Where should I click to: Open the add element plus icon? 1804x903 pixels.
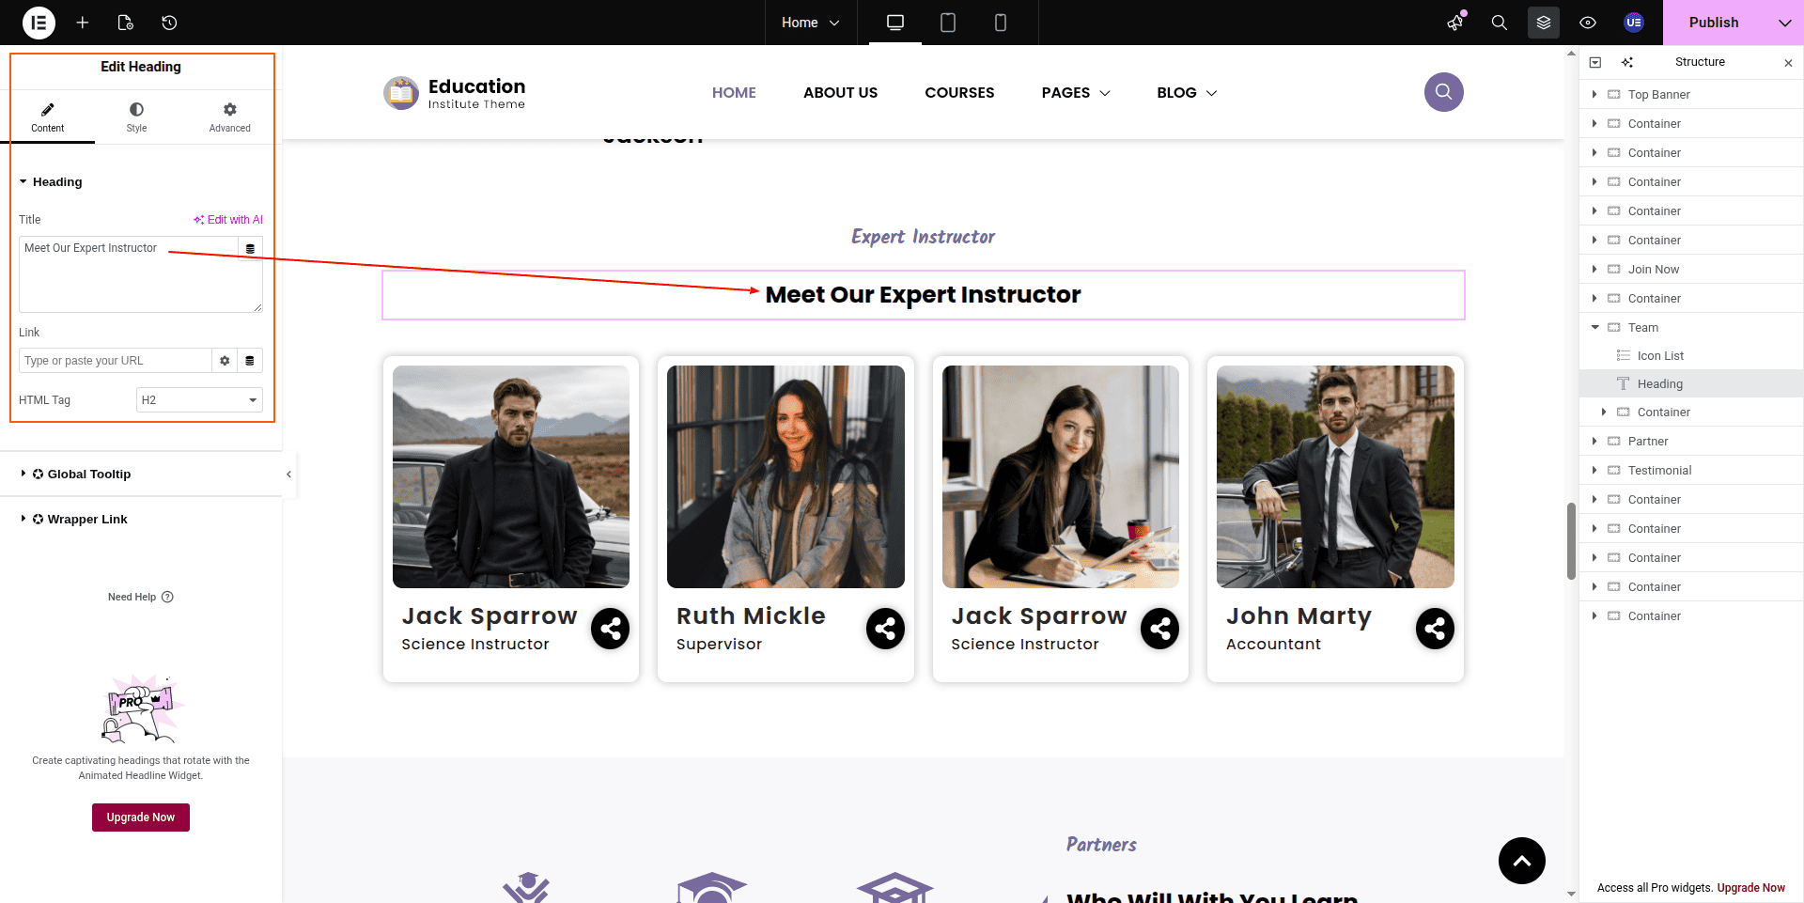click(x=83, y=23)
